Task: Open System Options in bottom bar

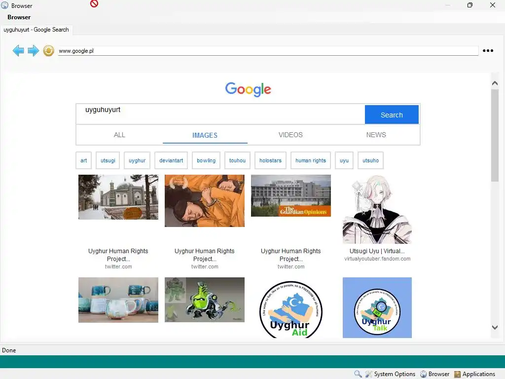Action: point(391,374)
